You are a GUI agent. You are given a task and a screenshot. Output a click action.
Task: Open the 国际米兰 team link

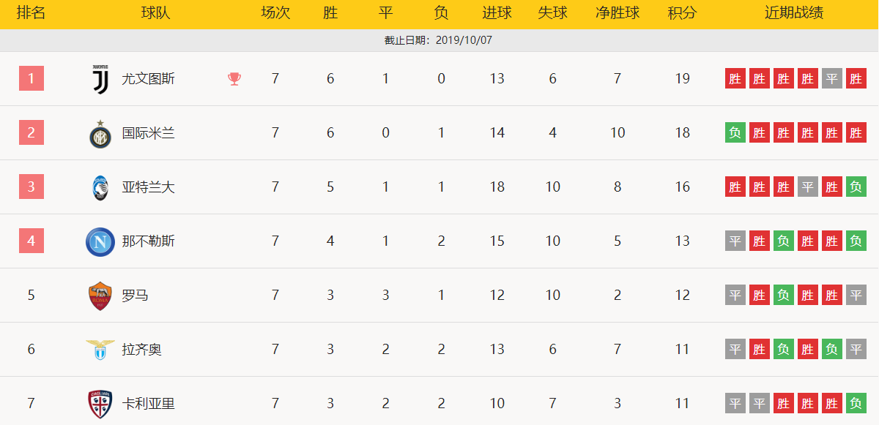pos(148,133)
